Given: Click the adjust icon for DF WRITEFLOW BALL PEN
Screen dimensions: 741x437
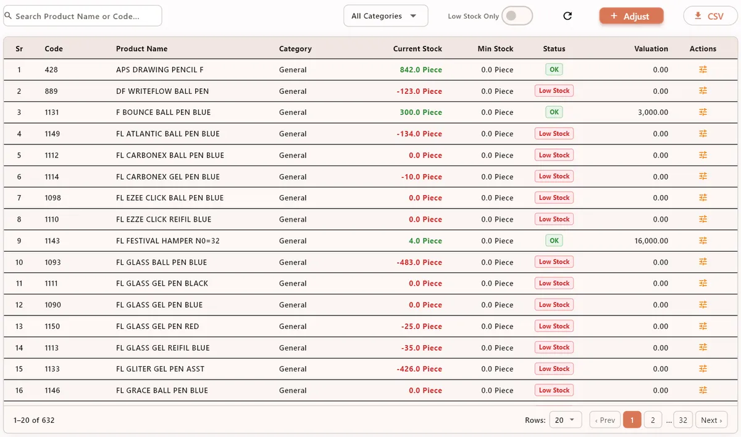Looking at the screenshot, I should [x=703, y=91].
